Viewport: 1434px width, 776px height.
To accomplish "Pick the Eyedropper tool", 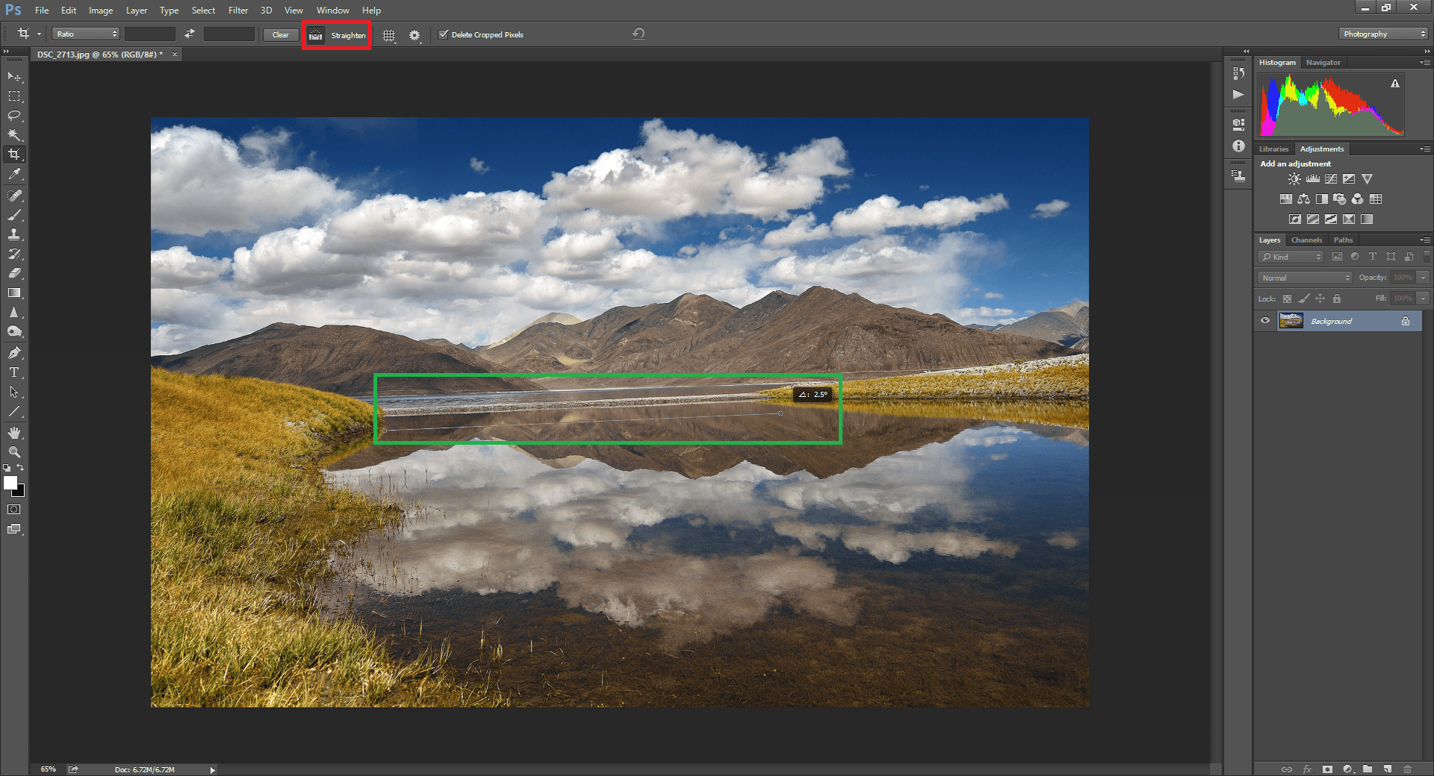I will click(x=14, y=175).
